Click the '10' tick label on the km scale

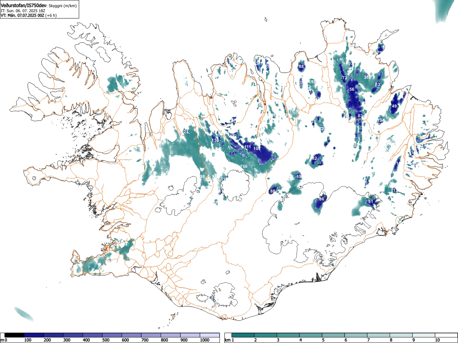(437, 340)
